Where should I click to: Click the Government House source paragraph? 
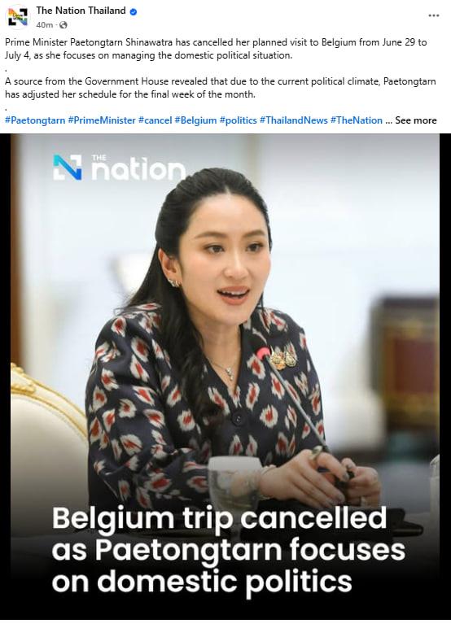click(220, 88)
